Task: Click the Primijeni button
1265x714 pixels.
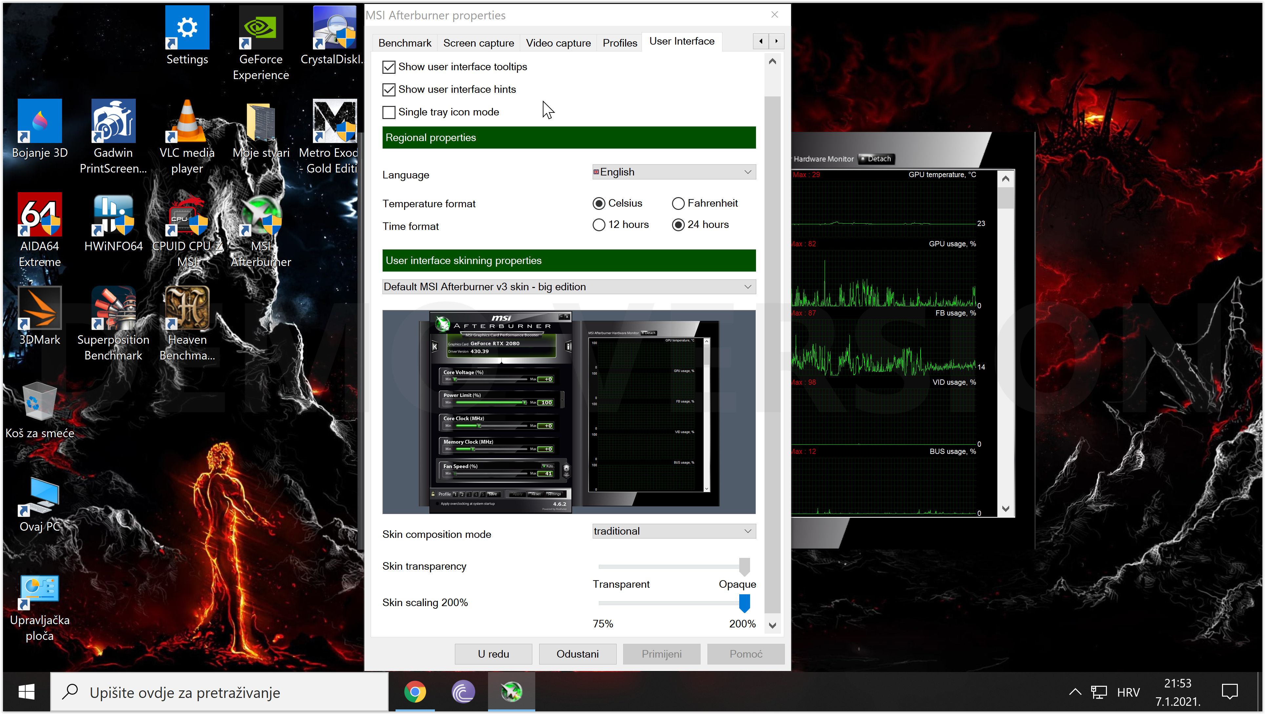Action: (x=662, y=654)
